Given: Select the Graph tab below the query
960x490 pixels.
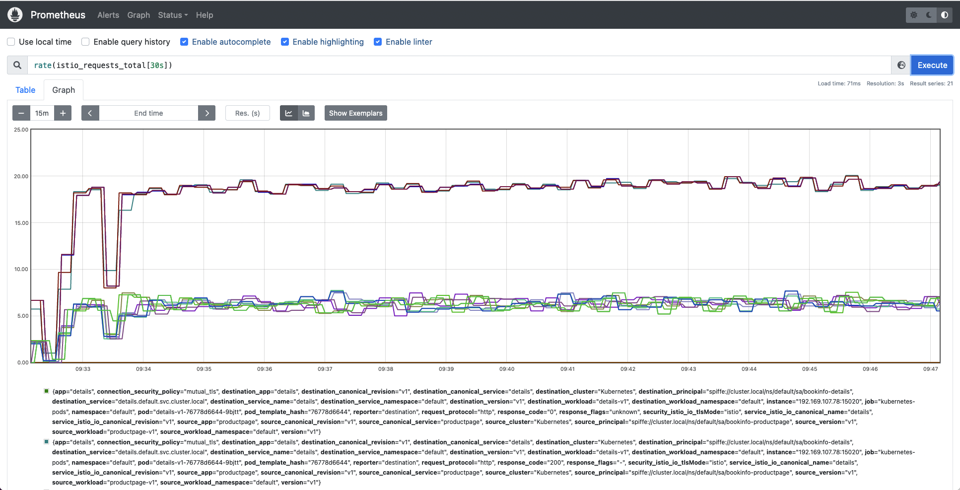Looking at the screenshot, I should [x=64, y=90].
